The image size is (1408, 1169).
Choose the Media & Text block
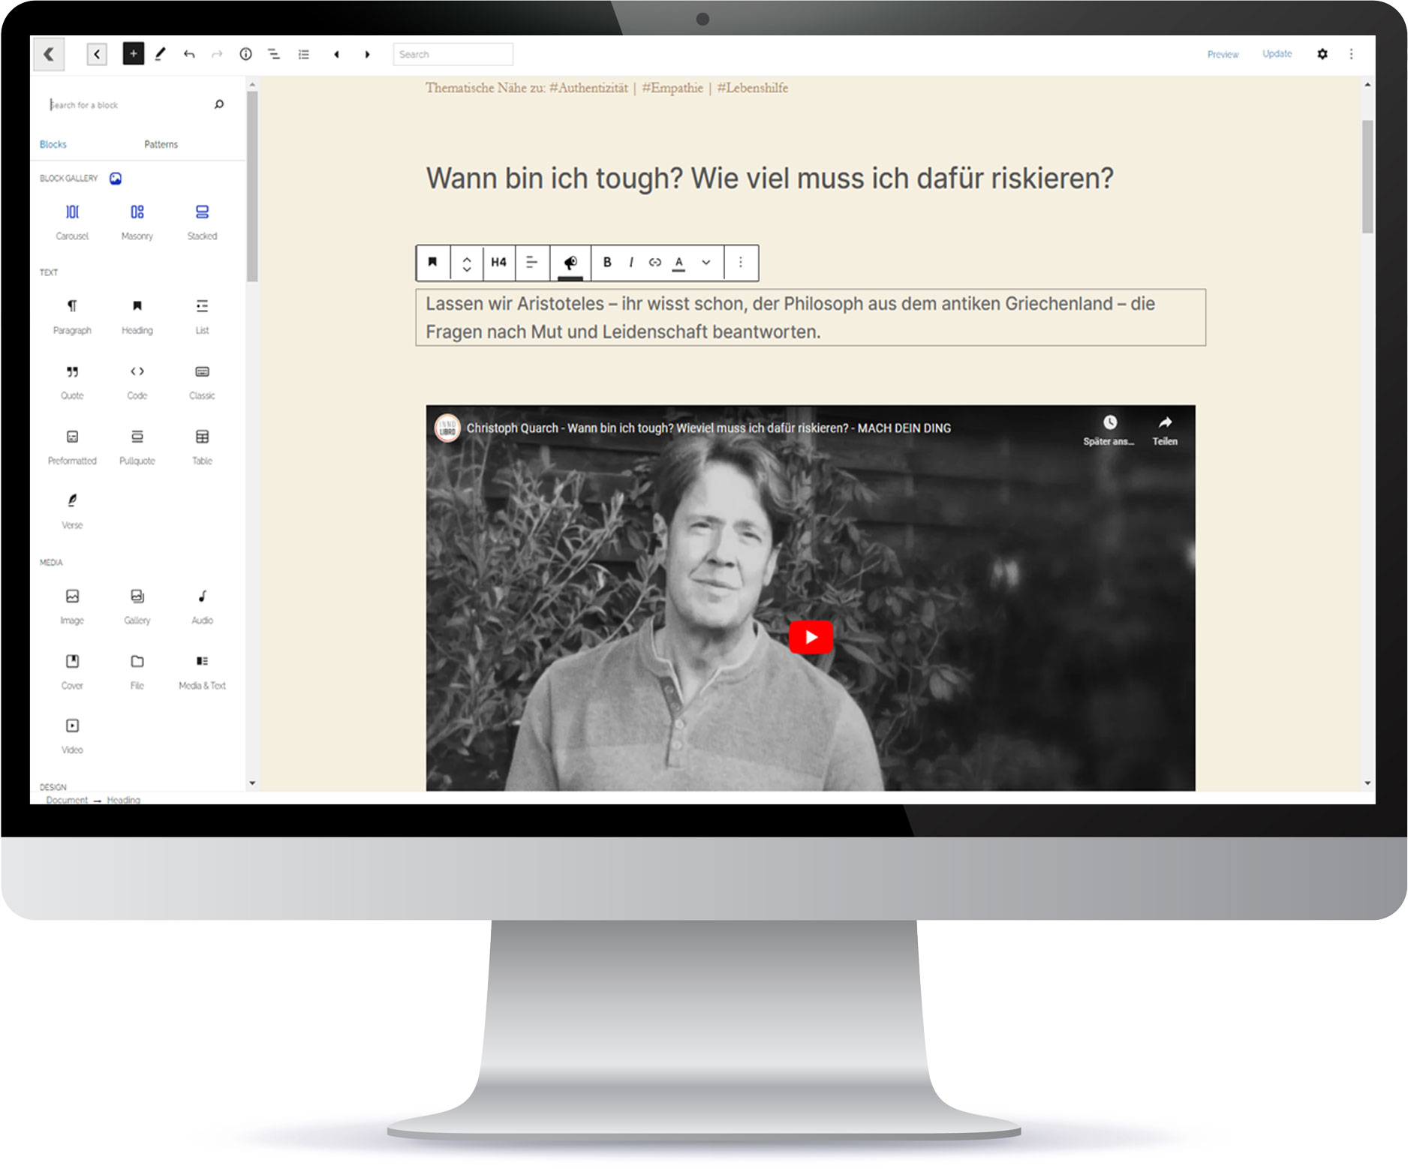[x=202, y=670]
